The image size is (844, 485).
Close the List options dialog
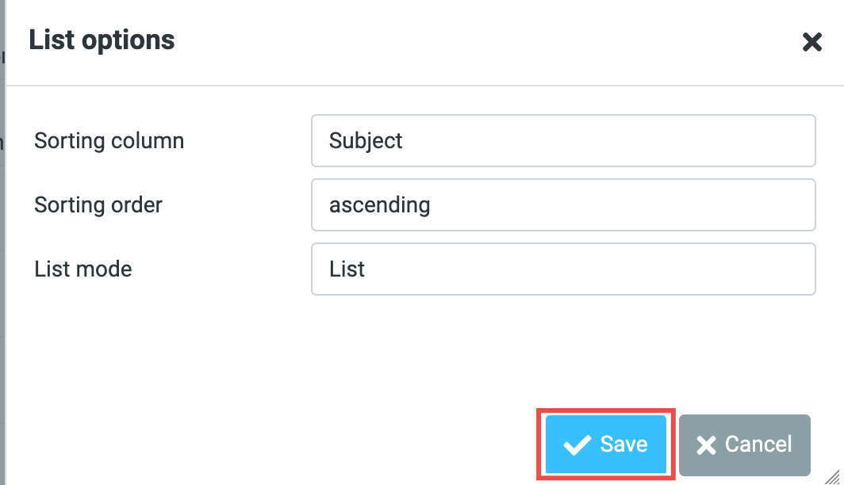point(811,42)
